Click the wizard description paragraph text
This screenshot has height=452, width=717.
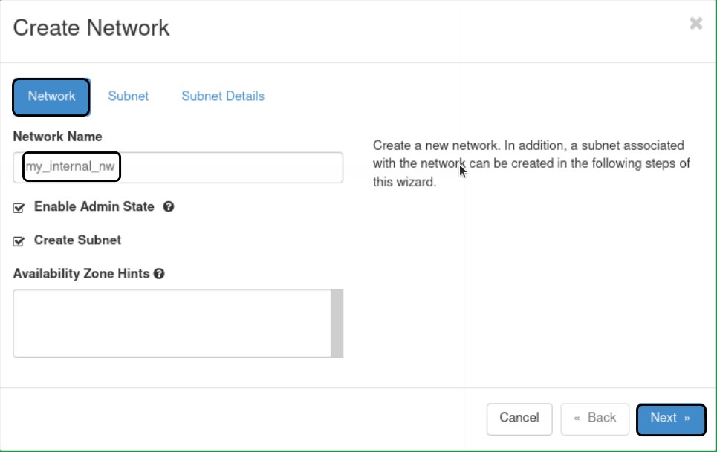coord(531,163)
